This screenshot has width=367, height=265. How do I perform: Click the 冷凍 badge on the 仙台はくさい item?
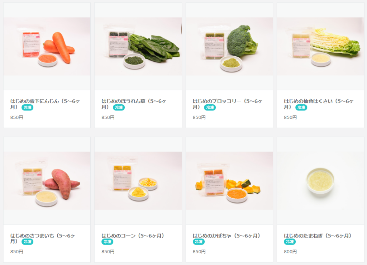pyautogui.click(x=301, y=108)
